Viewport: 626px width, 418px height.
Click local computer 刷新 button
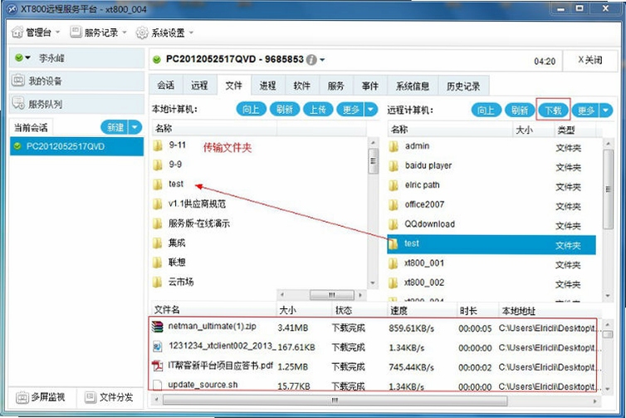coord(285,109)
